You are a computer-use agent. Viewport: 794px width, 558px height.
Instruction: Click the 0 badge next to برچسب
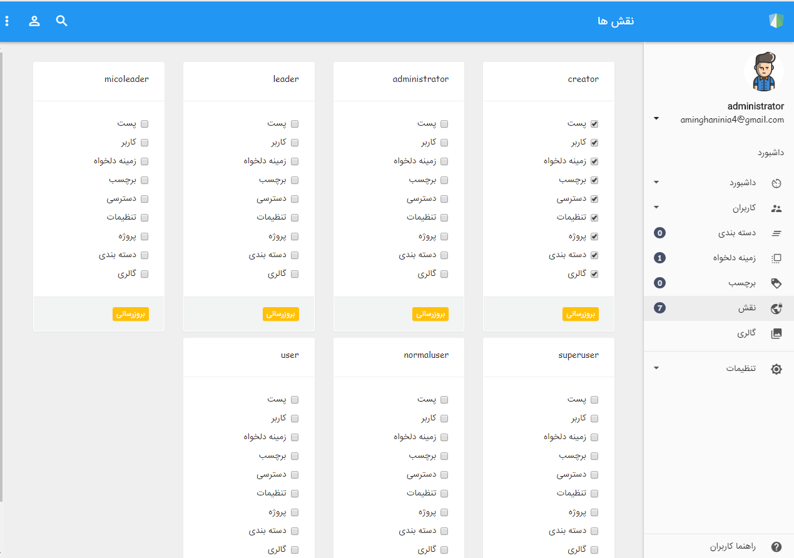pos(659,283)
